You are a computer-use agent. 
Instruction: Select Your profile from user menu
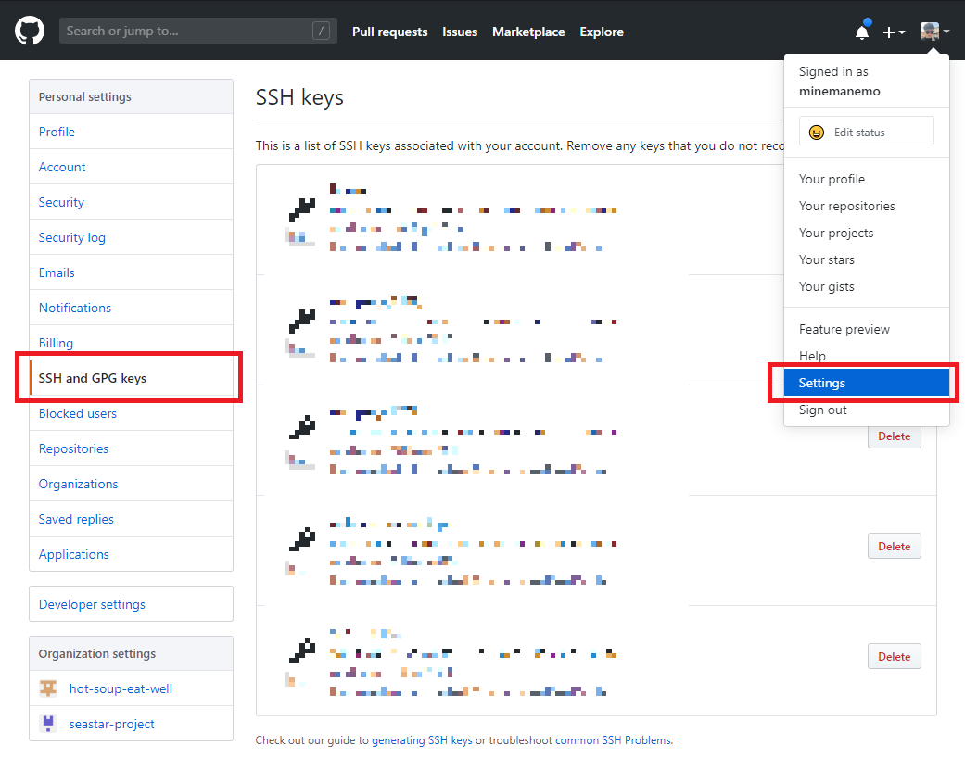pyautogui.click(x=866, y=179)
